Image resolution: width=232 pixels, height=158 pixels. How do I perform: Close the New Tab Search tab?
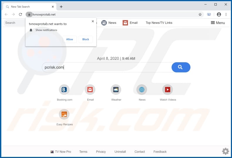[x=53, y=7]
